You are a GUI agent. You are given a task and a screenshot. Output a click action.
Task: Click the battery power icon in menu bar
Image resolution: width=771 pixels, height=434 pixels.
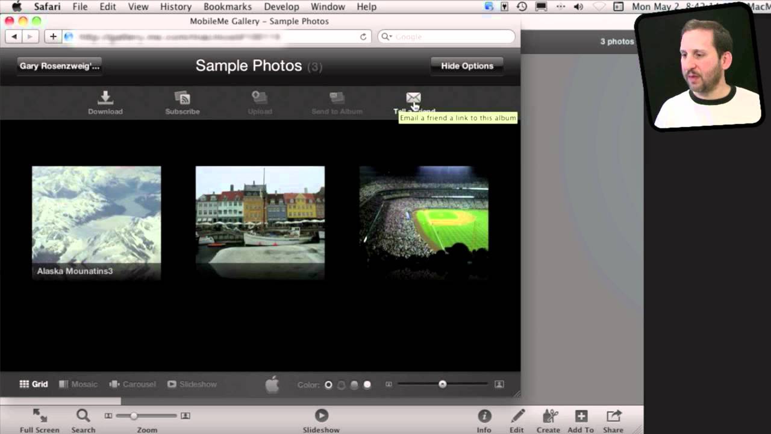coord(505,7)
